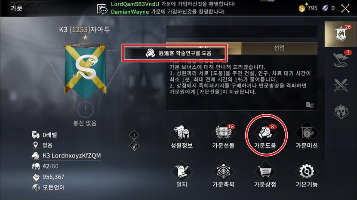Open territory flag sidebar icon with alert
Viewport: 357px width, 200px height.
[341, 59]
